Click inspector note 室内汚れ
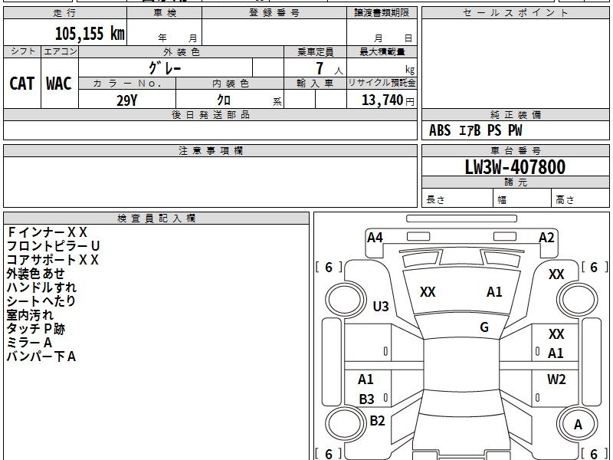Image resolution: width=613 pixels, height=460 pixels. point(30,315)
